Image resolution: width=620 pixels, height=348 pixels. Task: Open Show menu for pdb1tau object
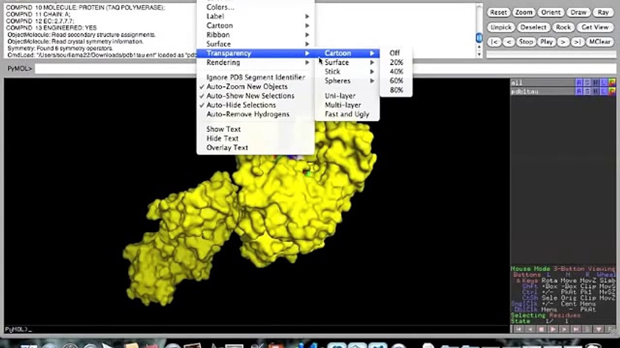587,91
